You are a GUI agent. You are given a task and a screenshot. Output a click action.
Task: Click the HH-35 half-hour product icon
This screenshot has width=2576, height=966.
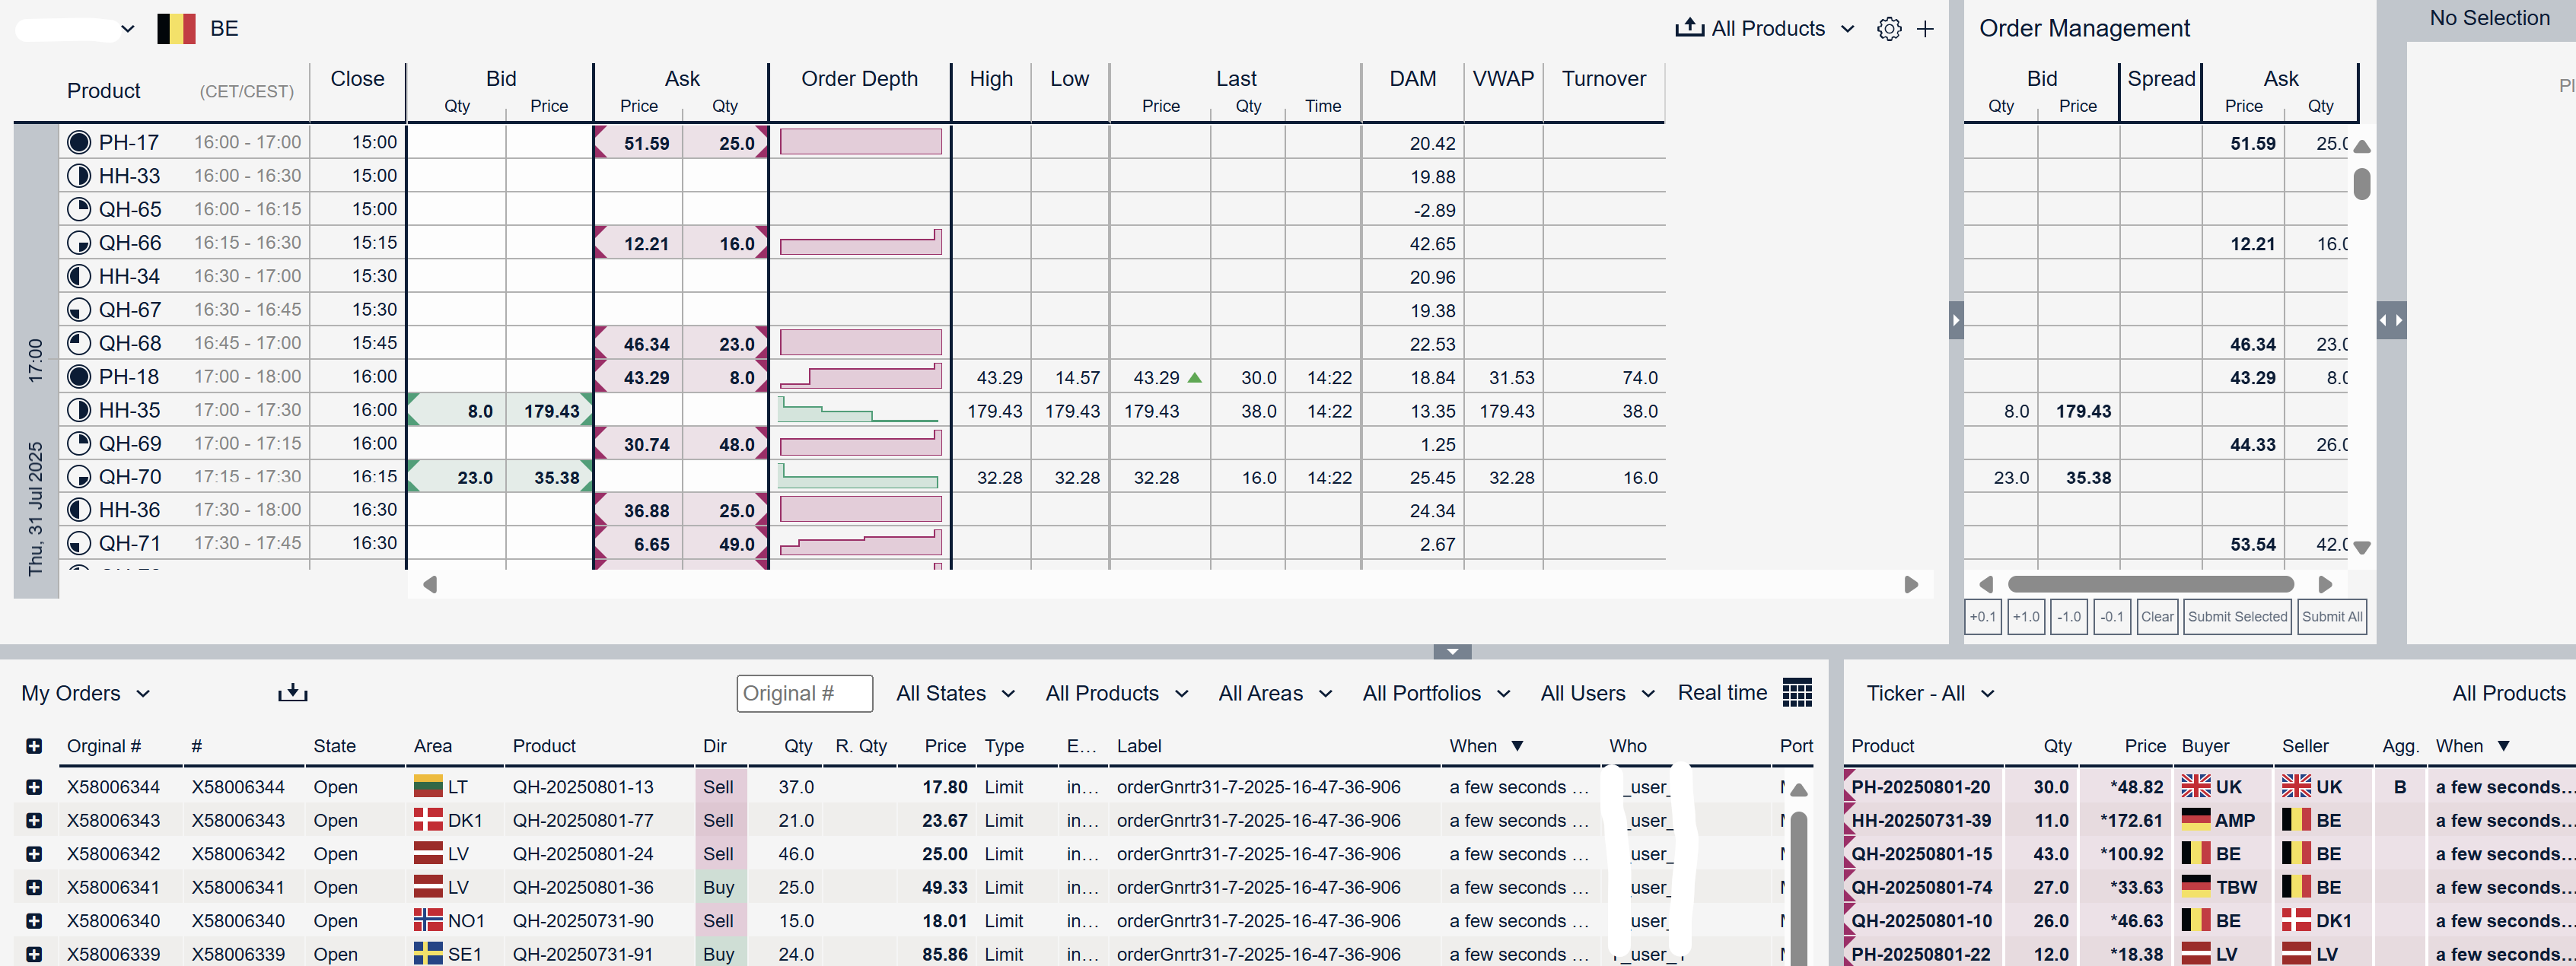click(79, 410)
